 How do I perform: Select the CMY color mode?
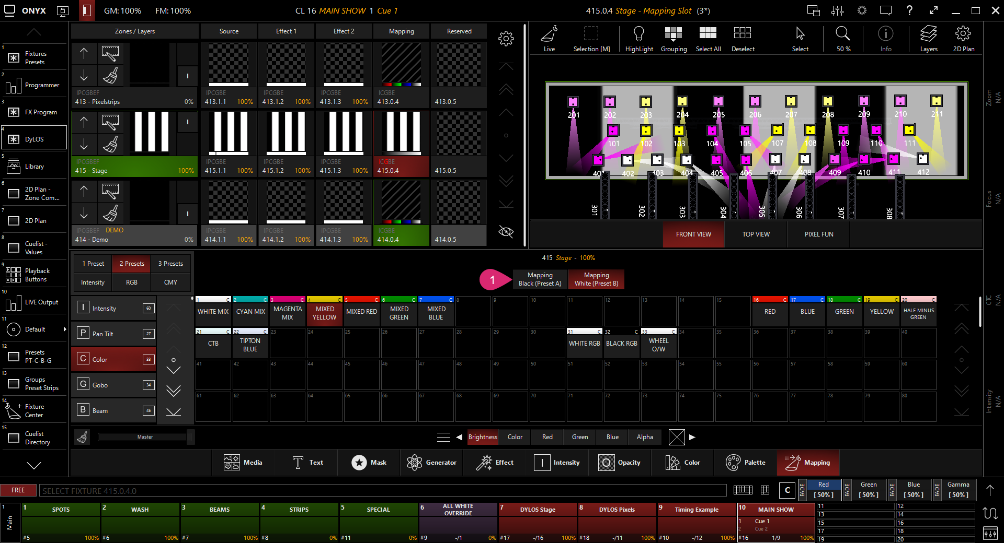click(170, 282)
